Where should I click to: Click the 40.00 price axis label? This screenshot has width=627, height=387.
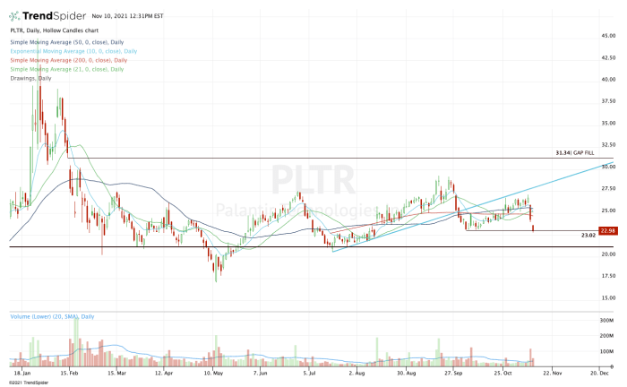[608, 79]
